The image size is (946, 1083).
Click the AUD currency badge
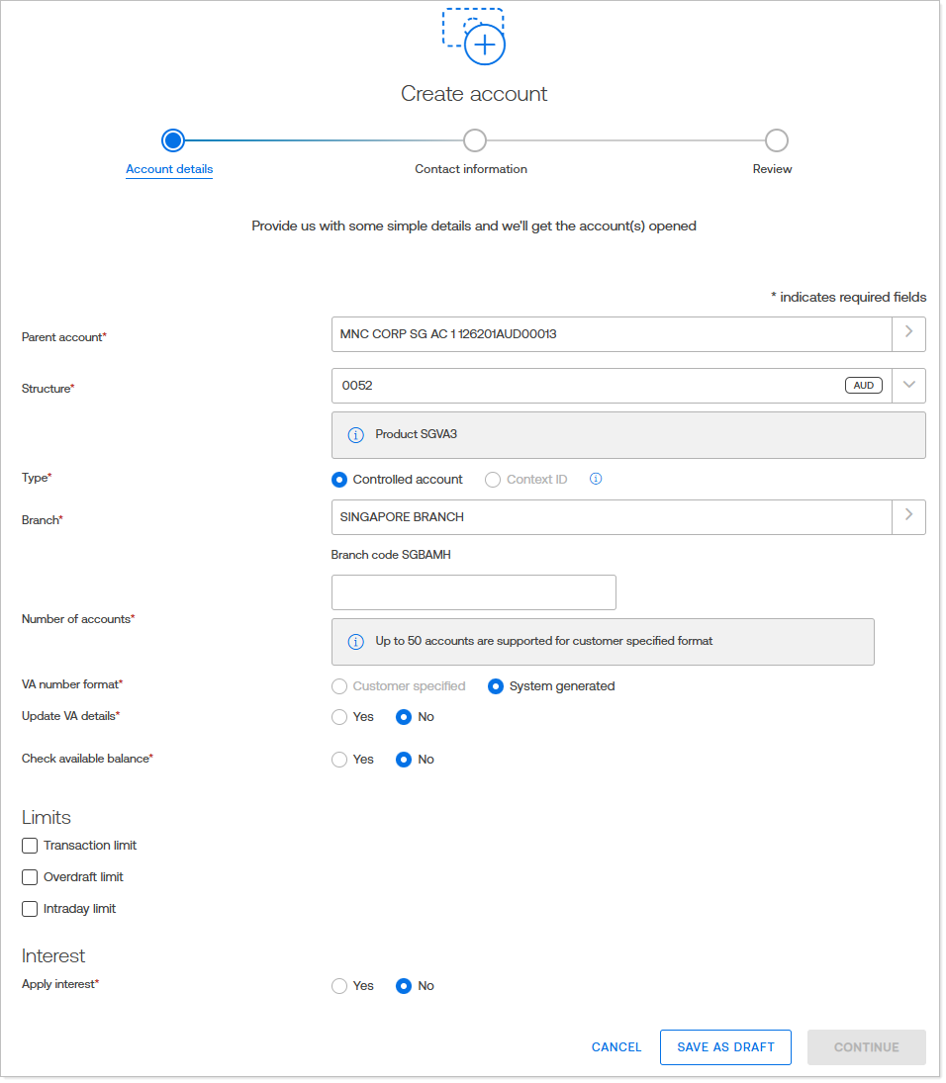pos(863,386)
